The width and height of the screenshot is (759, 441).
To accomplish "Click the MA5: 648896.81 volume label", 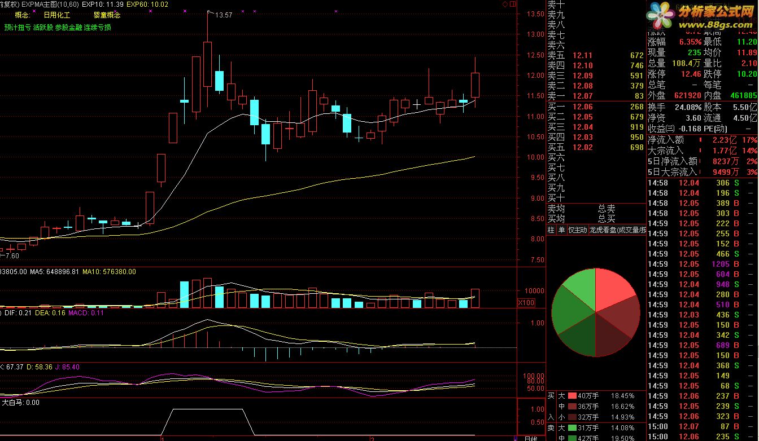I will click(55, 272).
